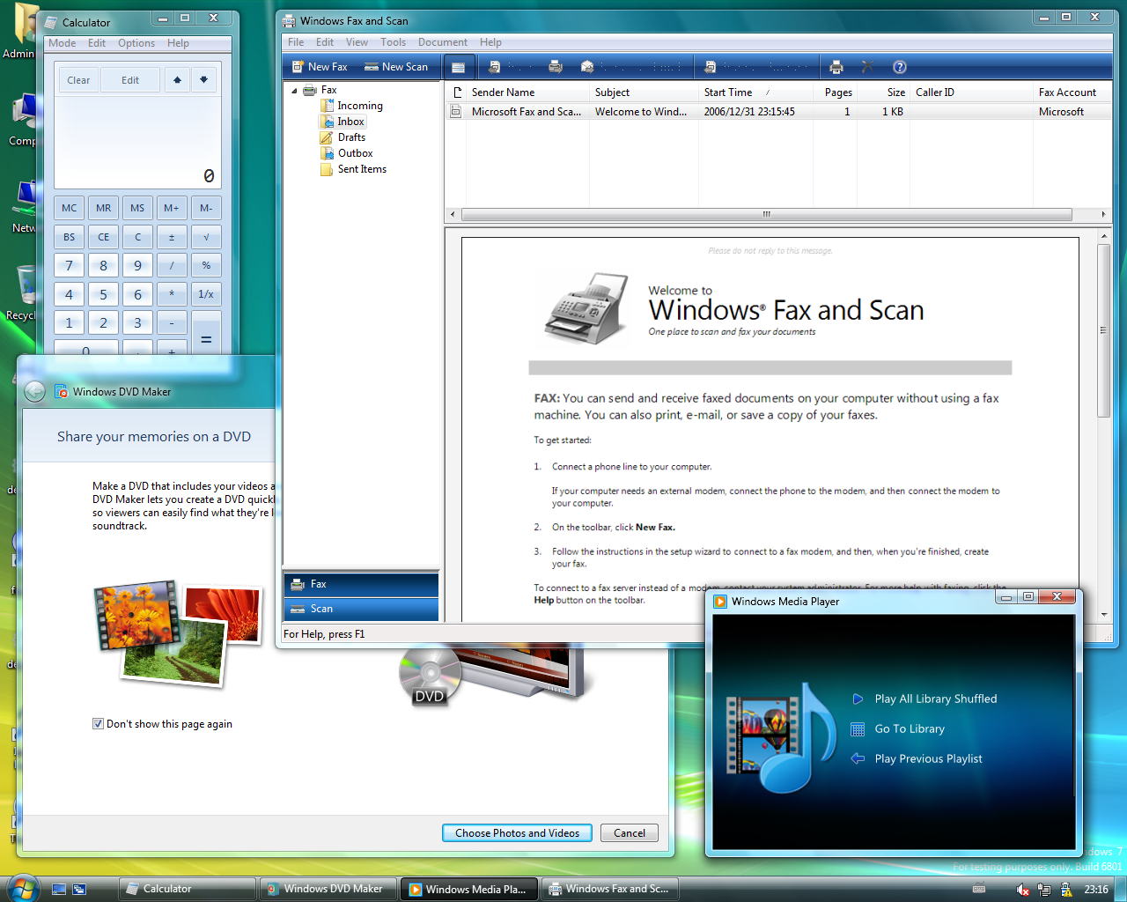Select Play All Library Shuffled
Viewport: 1127px width, 902px height.
coord(935,699)
